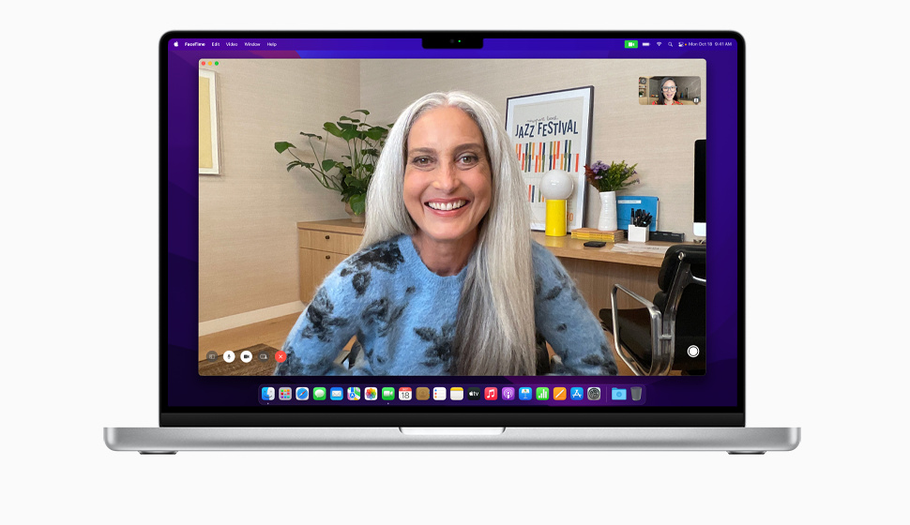Screen dimensions: 910x525
Task: End the call with the red button
Action: 281,356
